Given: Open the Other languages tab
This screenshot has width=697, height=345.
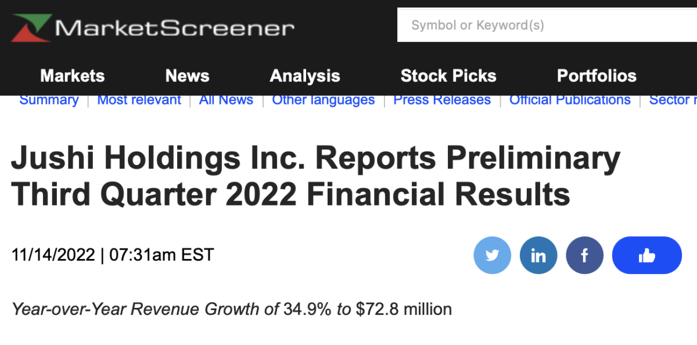Looking at the screenshot, I should point(323,100).
